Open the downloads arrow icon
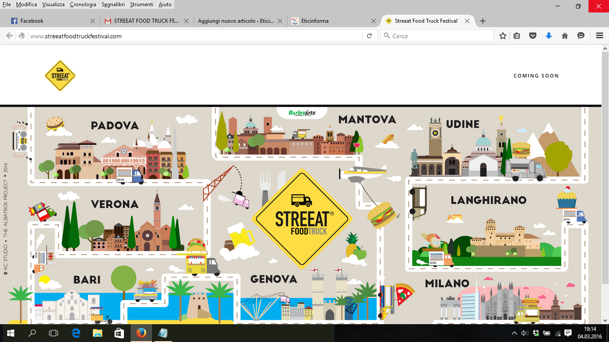This screenshot has height=342, width=609. (549, 36)
